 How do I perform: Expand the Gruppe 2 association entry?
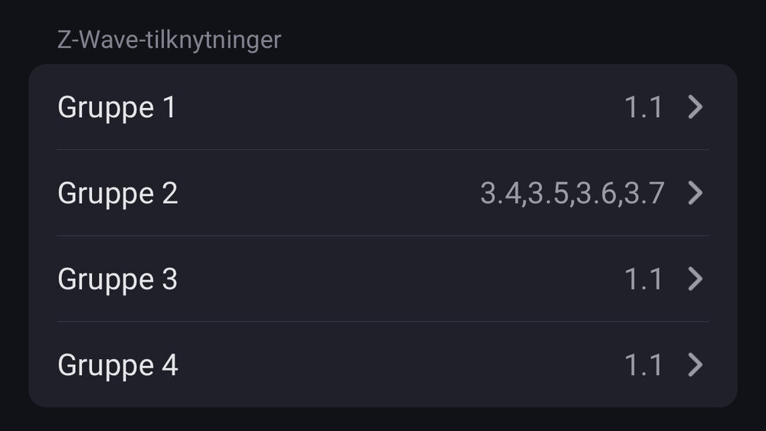383,194
